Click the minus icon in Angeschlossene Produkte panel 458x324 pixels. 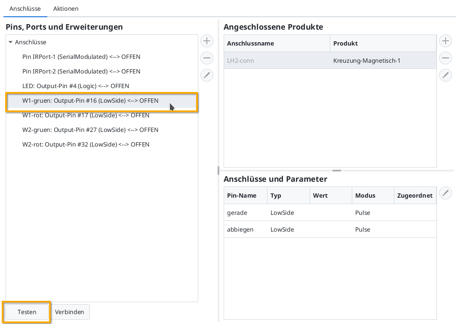(446, 58)
